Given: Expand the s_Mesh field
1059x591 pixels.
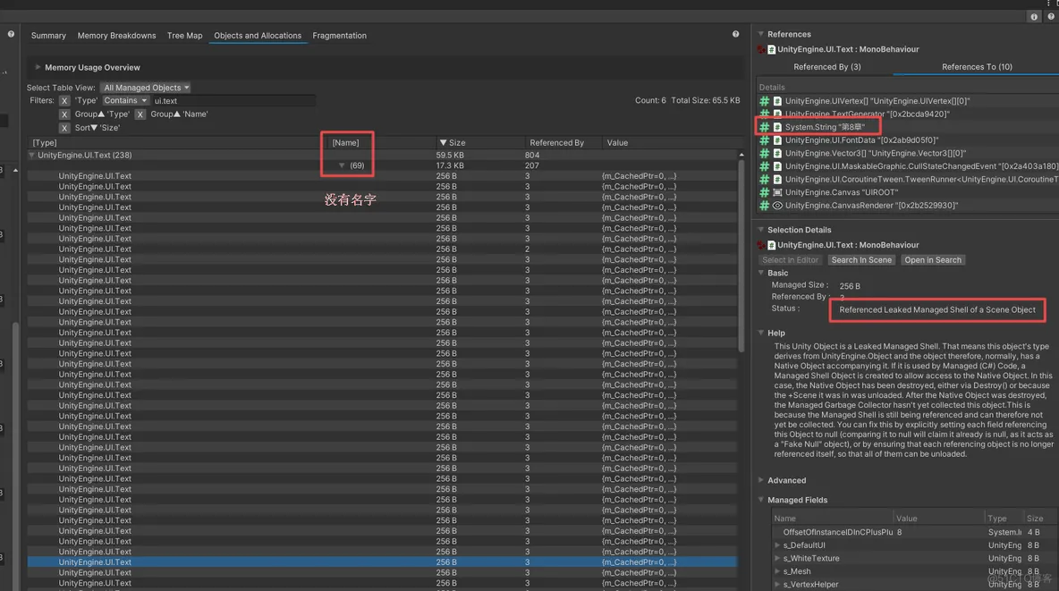Looking at the screenshot, I should (777, 571).
